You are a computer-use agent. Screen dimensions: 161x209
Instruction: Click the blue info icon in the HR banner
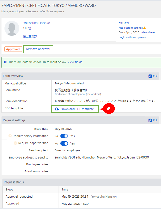pos(5,62)
